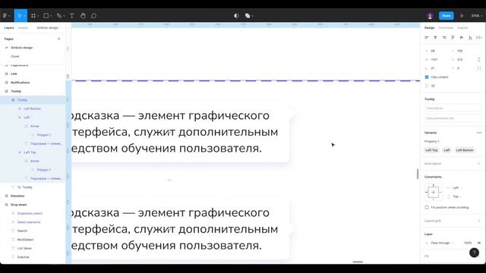Click the align right icon
Screen dimensions: 486x273
(444, 37)
